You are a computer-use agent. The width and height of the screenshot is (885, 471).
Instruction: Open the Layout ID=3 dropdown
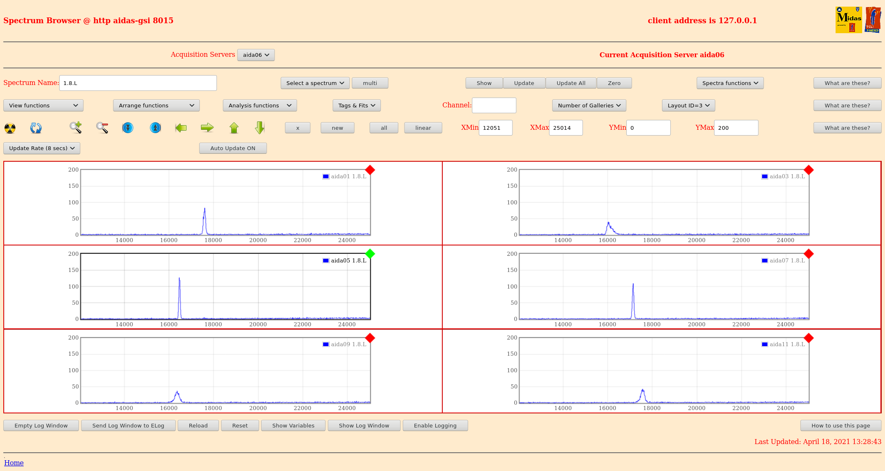click(x=688, y=106)
